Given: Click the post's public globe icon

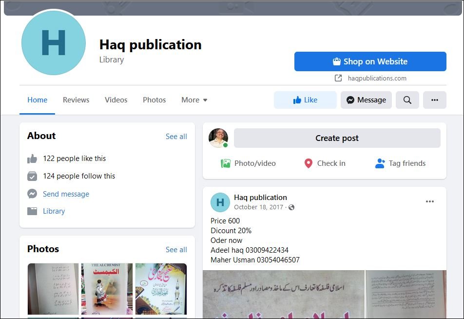Looking at the screenshot, I should pos(291,207).
